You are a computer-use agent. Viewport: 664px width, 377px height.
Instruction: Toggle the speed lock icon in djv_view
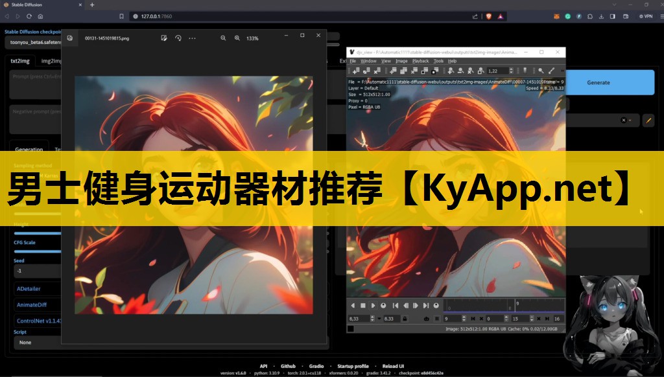405,319
